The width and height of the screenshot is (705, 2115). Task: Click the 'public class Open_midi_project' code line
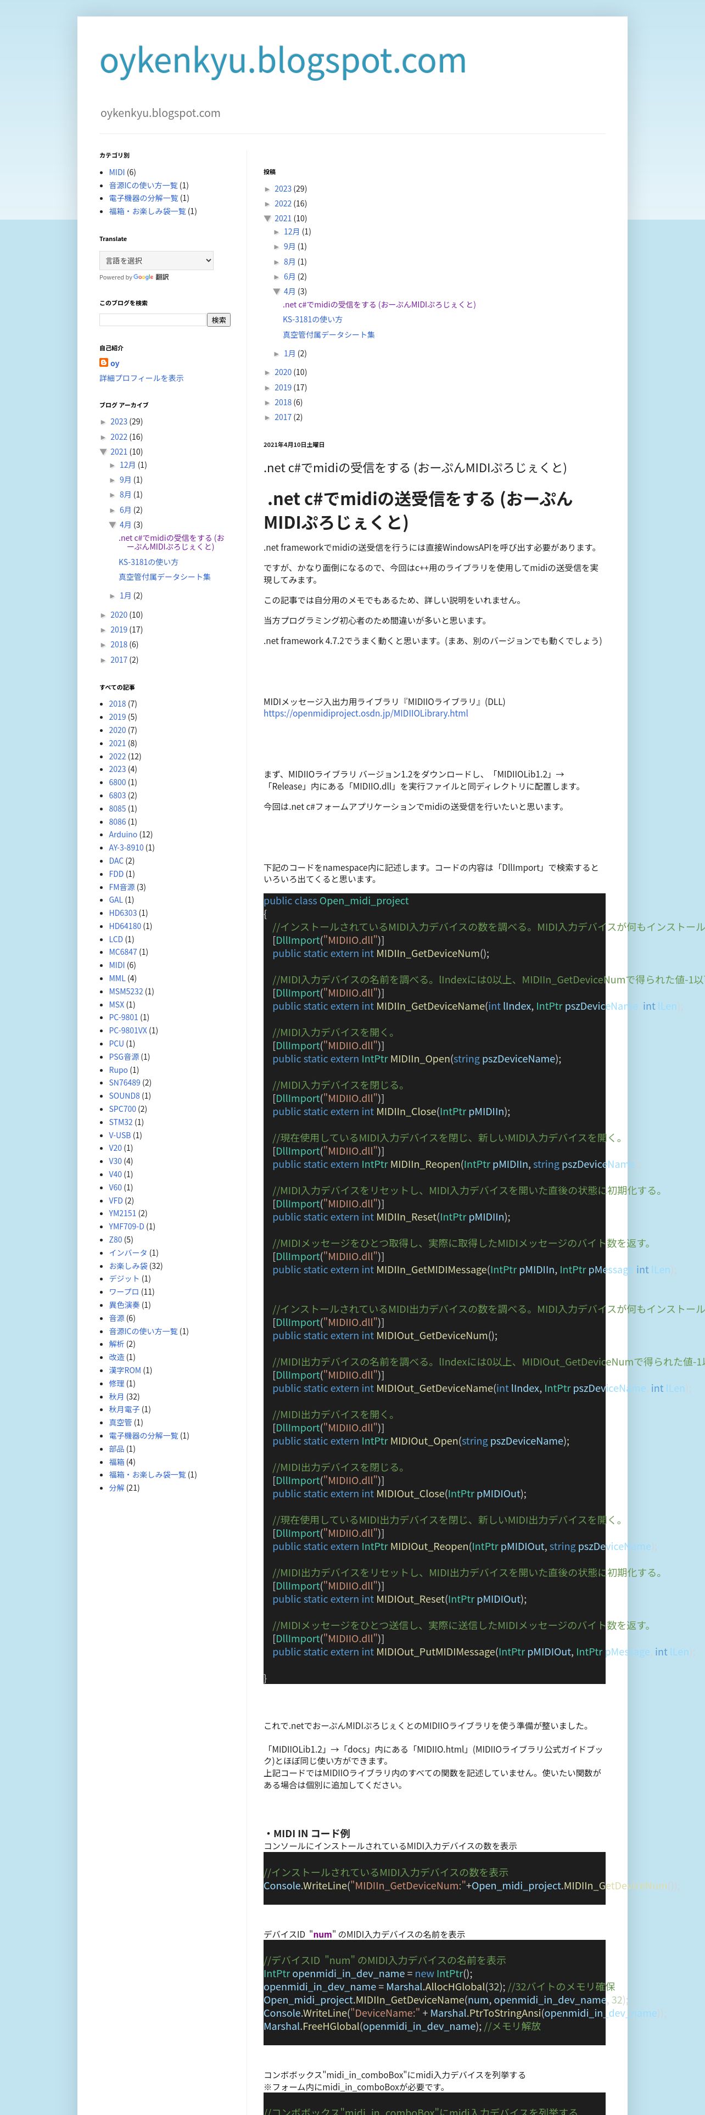click(x=337, y=900)
